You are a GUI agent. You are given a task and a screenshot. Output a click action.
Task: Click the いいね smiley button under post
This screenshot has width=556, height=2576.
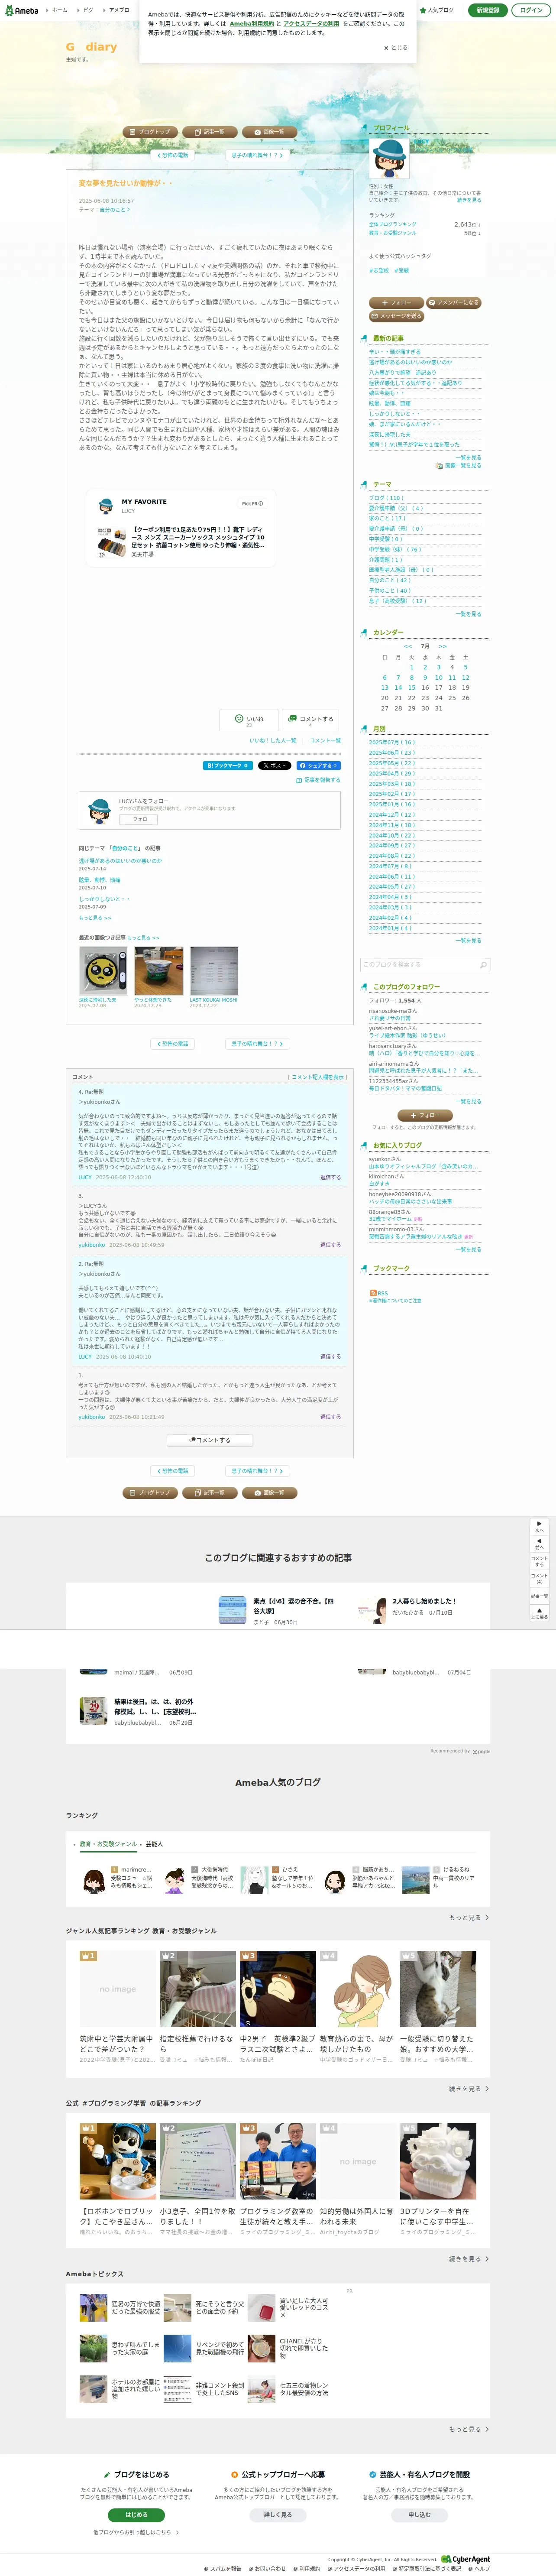(248, 720)
